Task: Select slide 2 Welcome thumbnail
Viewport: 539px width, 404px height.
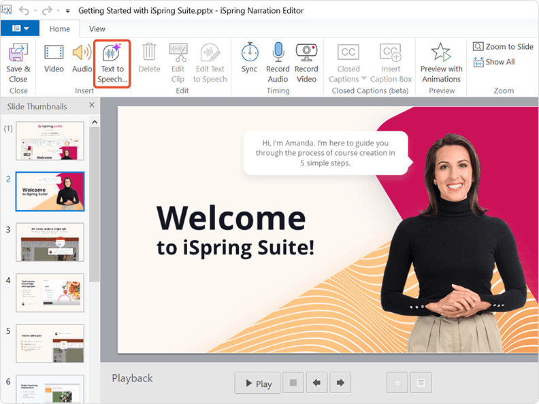Action: (50, 191)
